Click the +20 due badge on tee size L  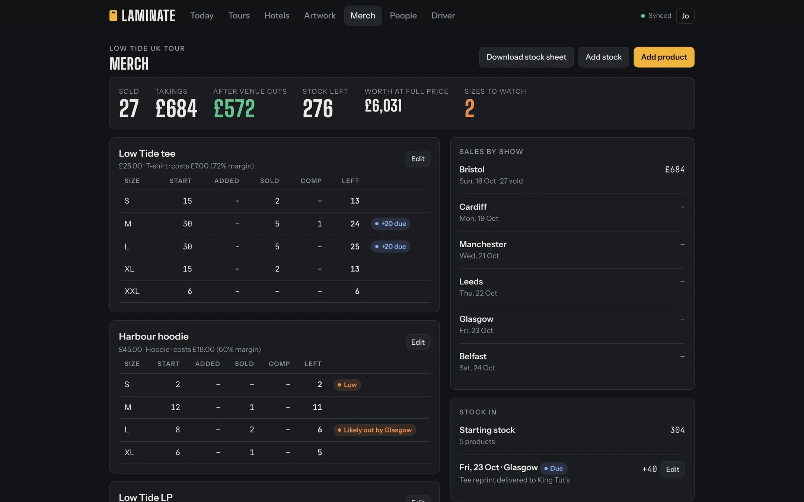[390, 247]
